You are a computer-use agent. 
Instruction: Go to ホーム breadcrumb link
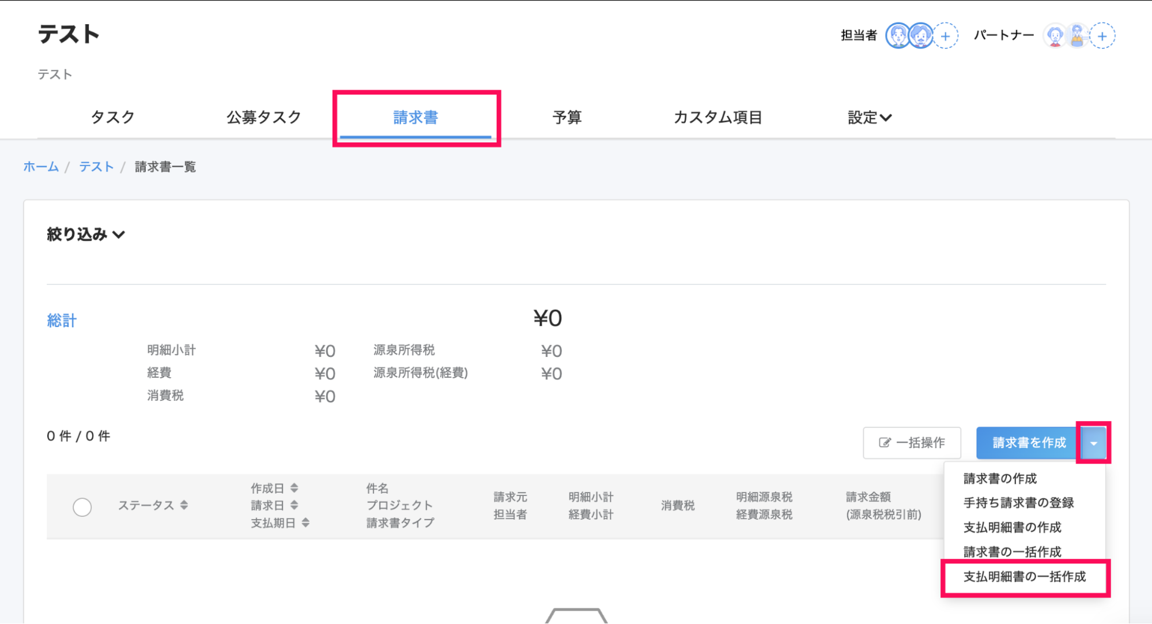point(41,167)
